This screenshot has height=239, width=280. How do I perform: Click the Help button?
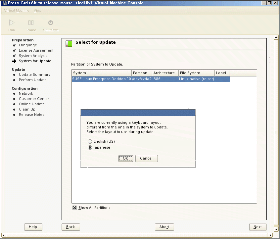click(x=33, y=227)
